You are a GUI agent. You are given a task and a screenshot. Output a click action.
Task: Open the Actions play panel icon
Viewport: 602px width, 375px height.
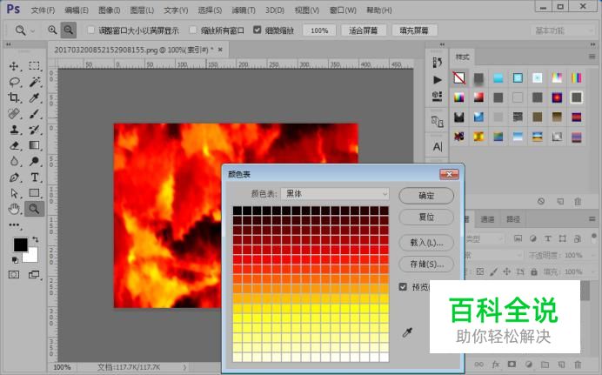438,80
